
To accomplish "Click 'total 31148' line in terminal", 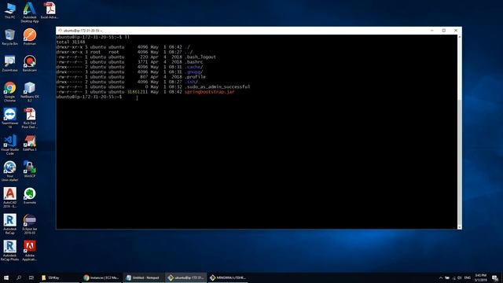I will pyautogui.click(x=71, y=42).
